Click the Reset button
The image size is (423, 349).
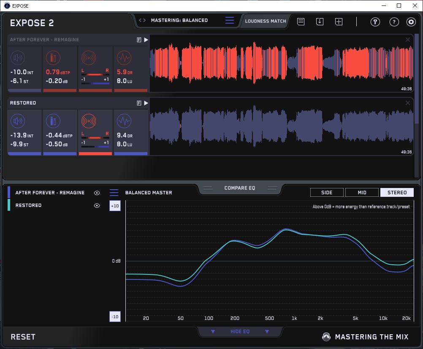[23, 337]
